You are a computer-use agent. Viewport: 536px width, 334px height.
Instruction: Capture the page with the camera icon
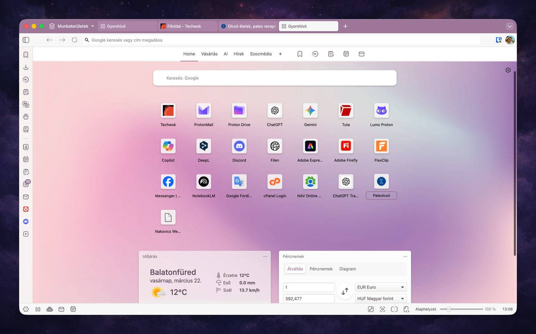point(382,309)
